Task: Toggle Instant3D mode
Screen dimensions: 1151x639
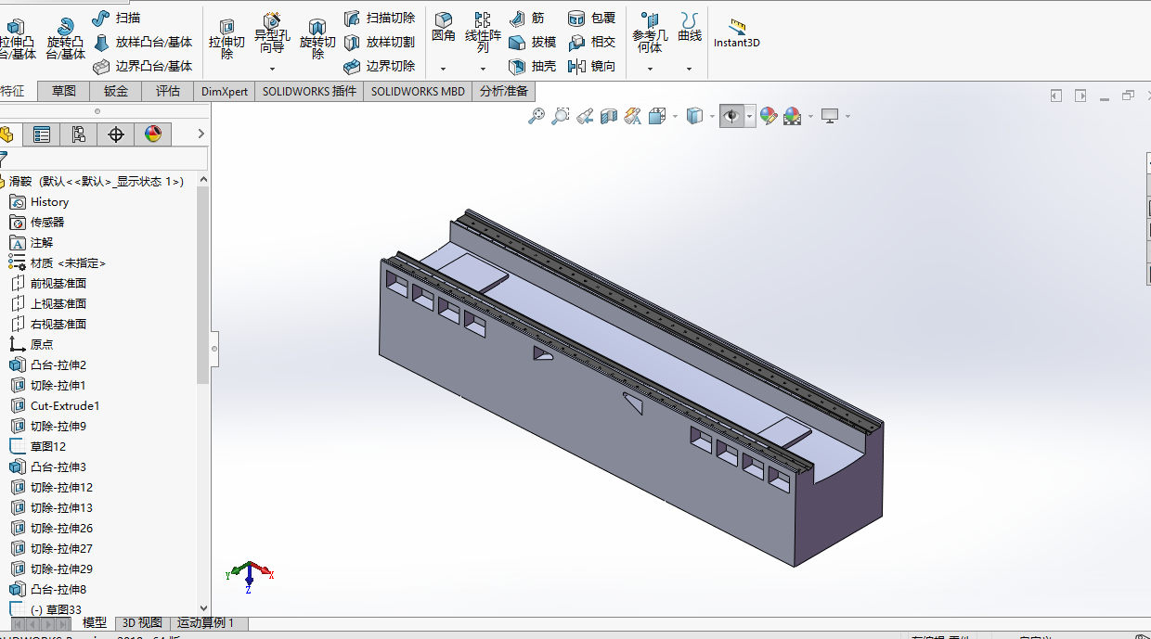Action: [x=737, y=33]
